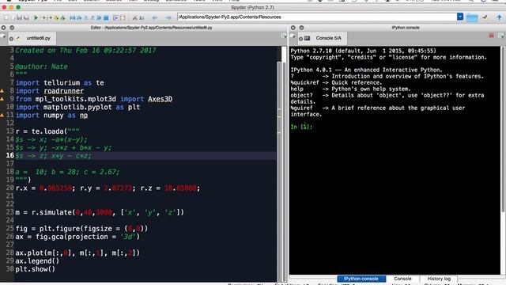Undock the Editor pane
The width and height of the screenshot is (506, 285).
pyautogui.click(x=12, y=28)
